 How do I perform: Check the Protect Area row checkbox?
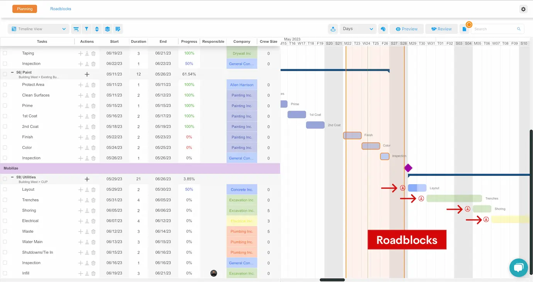pos(5,85)
